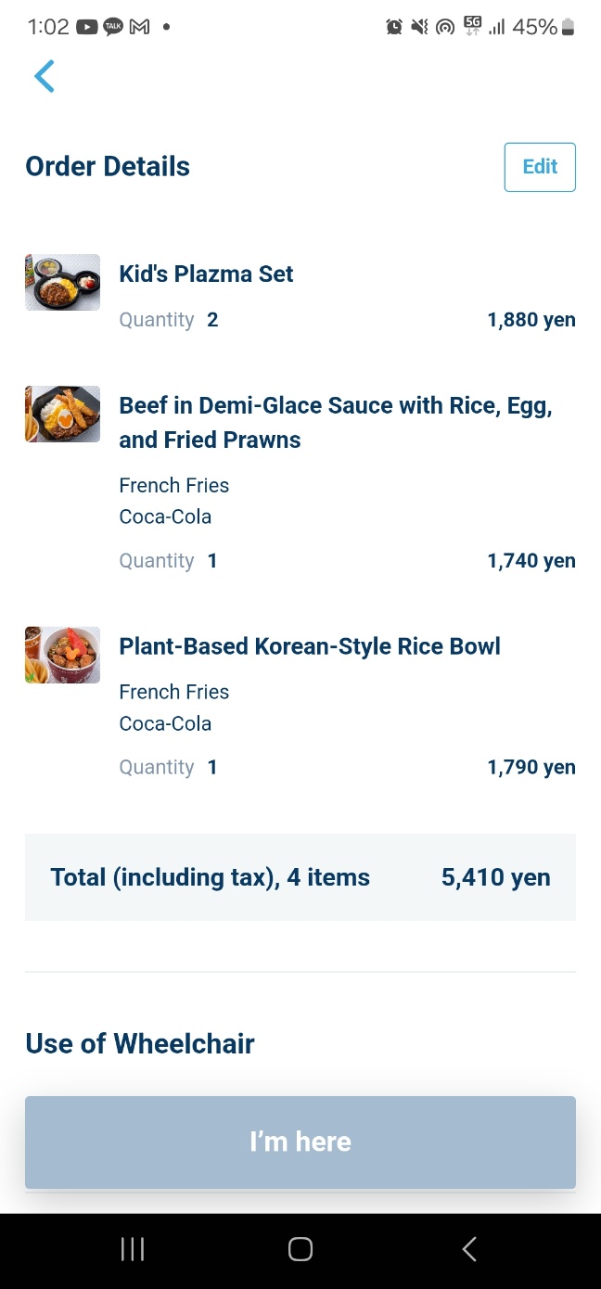The image size is (601, 1289).
Task: Select the Kid's Plazma Set title
Action: click(x=206, y=274)
